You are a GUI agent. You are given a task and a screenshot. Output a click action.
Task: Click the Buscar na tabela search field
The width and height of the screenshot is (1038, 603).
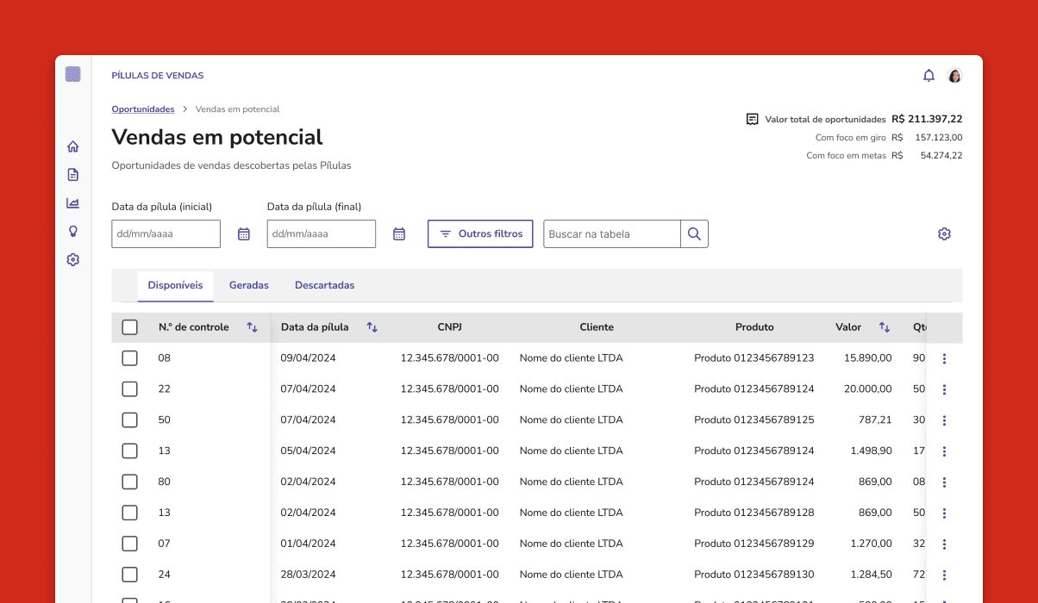[612, 234]
